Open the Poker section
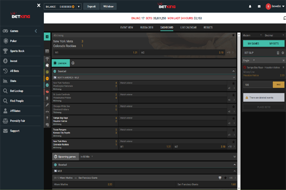This screenshot has height=190, width=286. (x=13, y=41)
